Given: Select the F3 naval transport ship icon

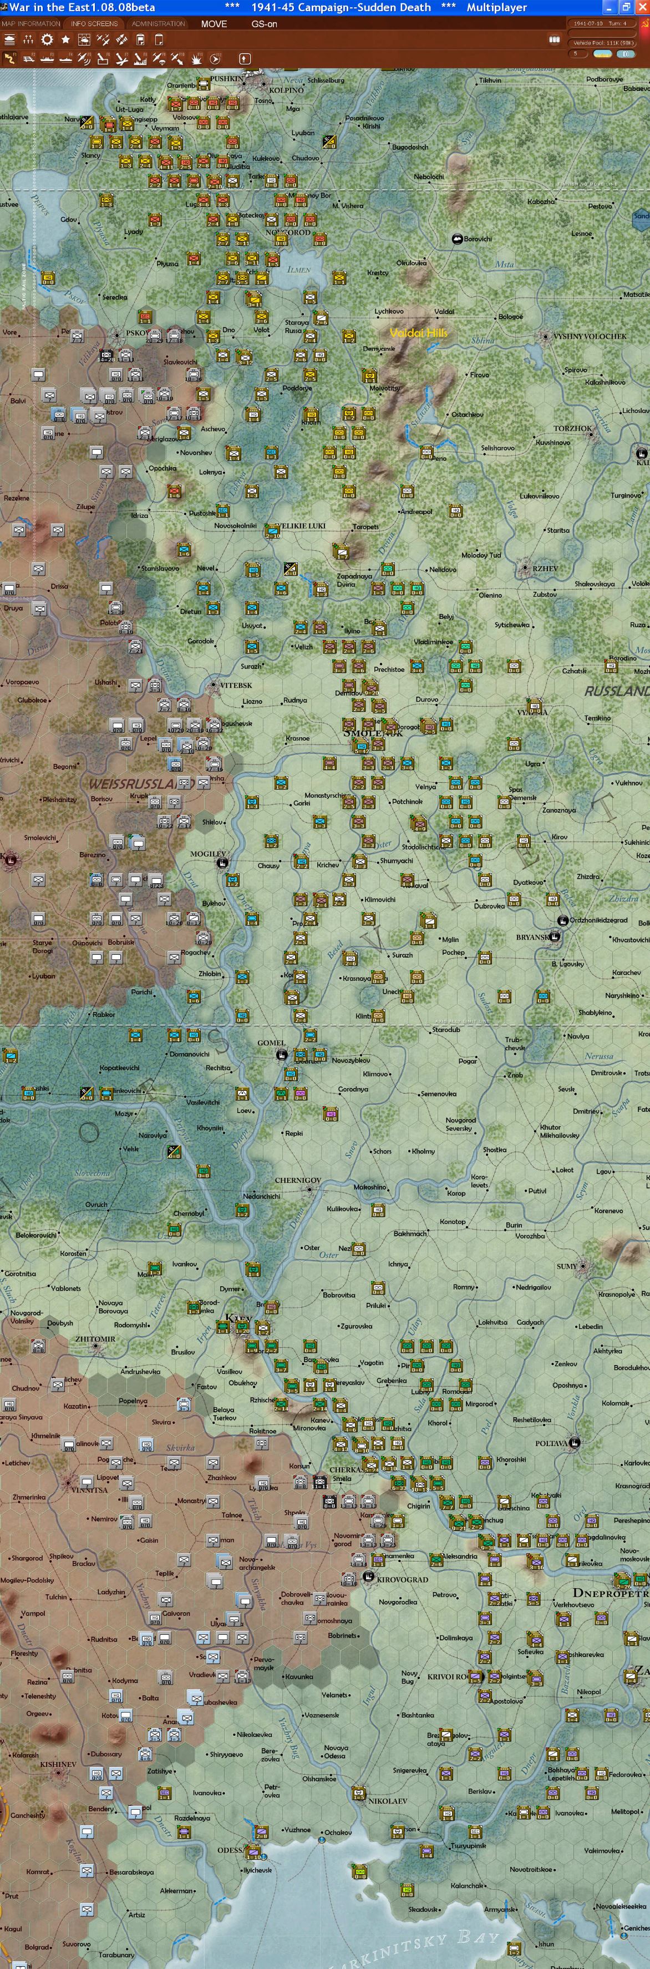Looking at the screenshot, I should [47, 59].
